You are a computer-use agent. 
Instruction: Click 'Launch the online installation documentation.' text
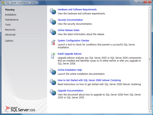coord(81,74)
